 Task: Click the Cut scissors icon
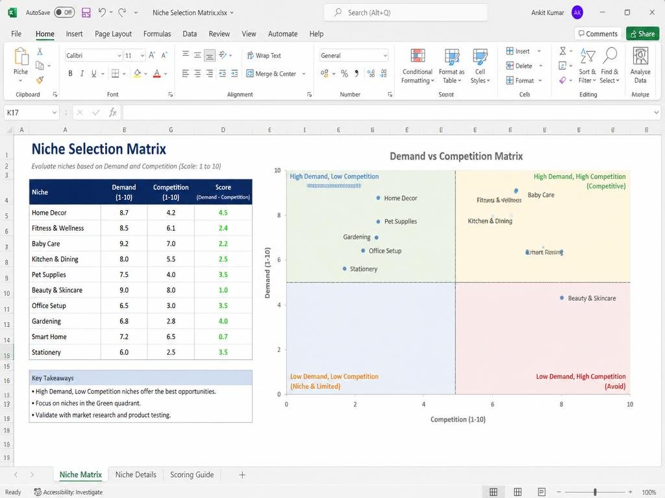point(40,51)
